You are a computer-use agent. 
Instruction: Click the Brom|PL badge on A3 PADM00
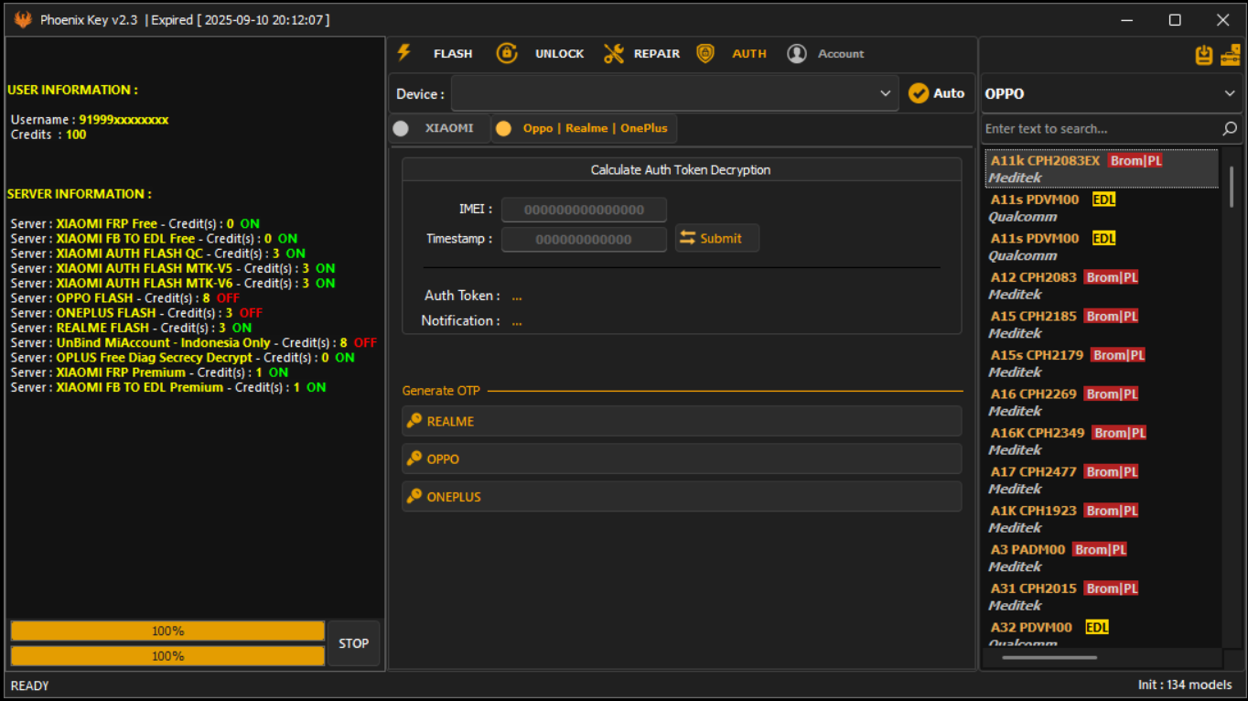tap(1100, 549)
